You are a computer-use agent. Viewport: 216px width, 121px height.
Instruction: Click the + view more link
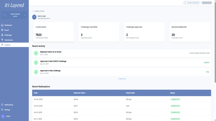pos(122,79)
